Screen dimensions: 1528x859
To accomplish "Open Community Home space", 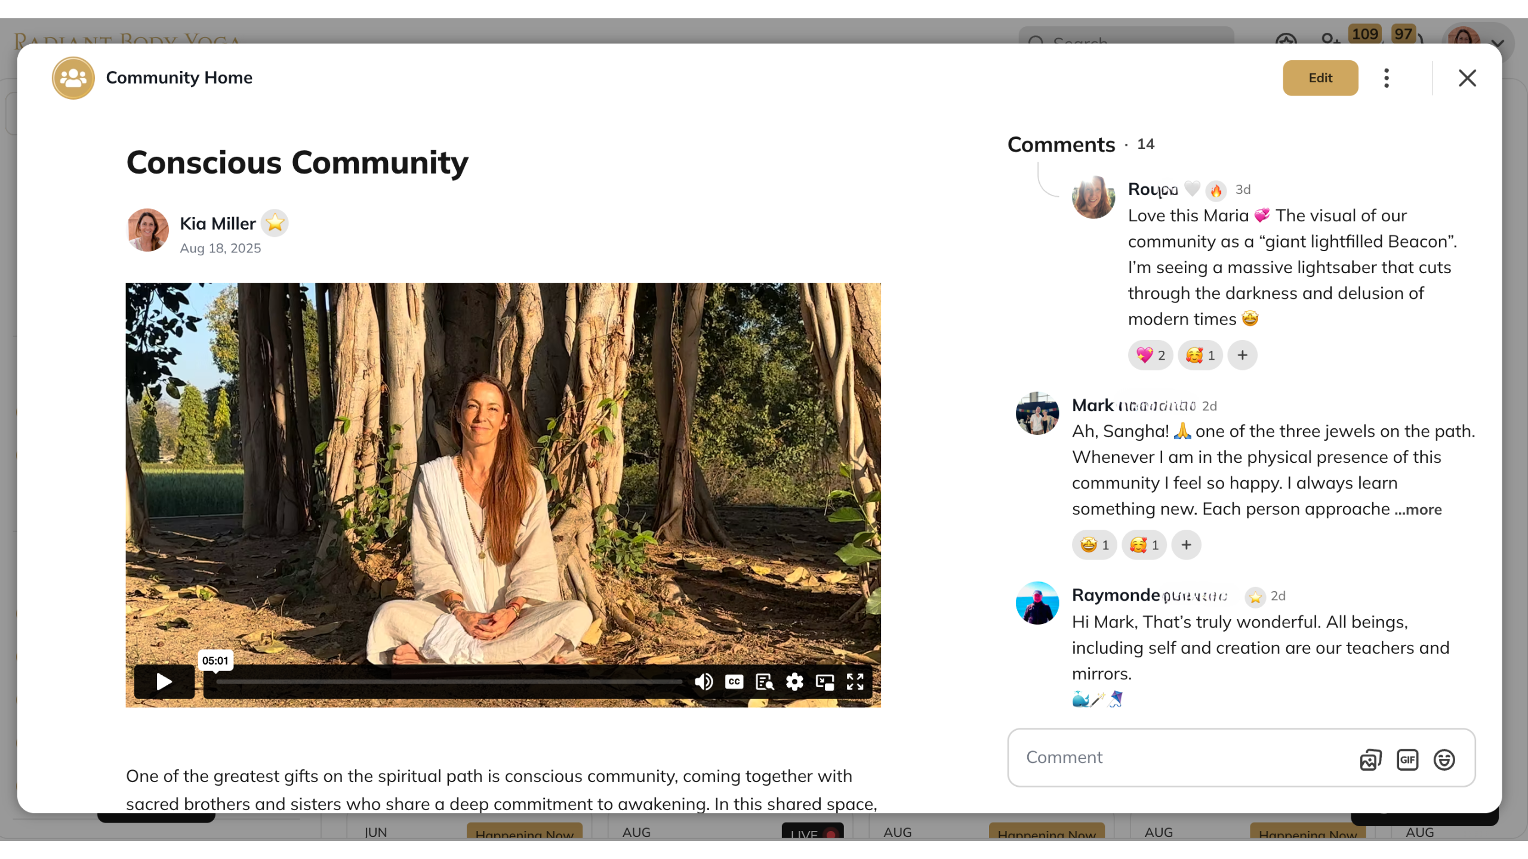I will pos(179,78).
